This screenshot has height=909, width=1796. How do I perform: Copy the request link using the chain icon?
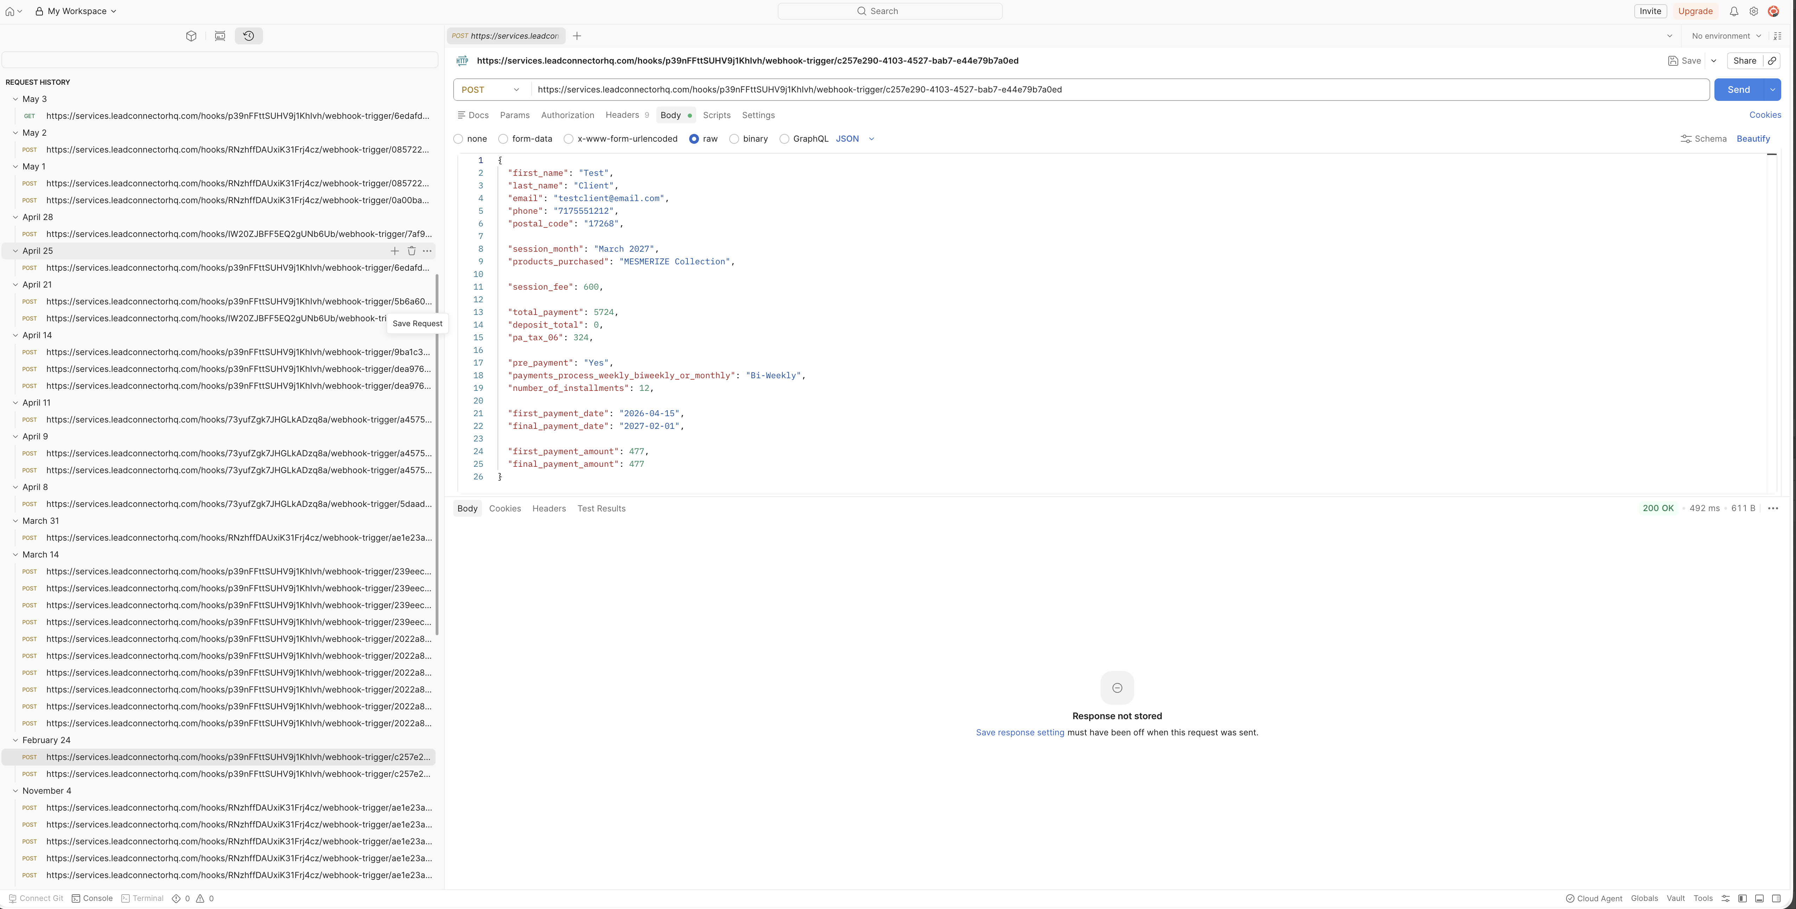(x=1772, y=61)
